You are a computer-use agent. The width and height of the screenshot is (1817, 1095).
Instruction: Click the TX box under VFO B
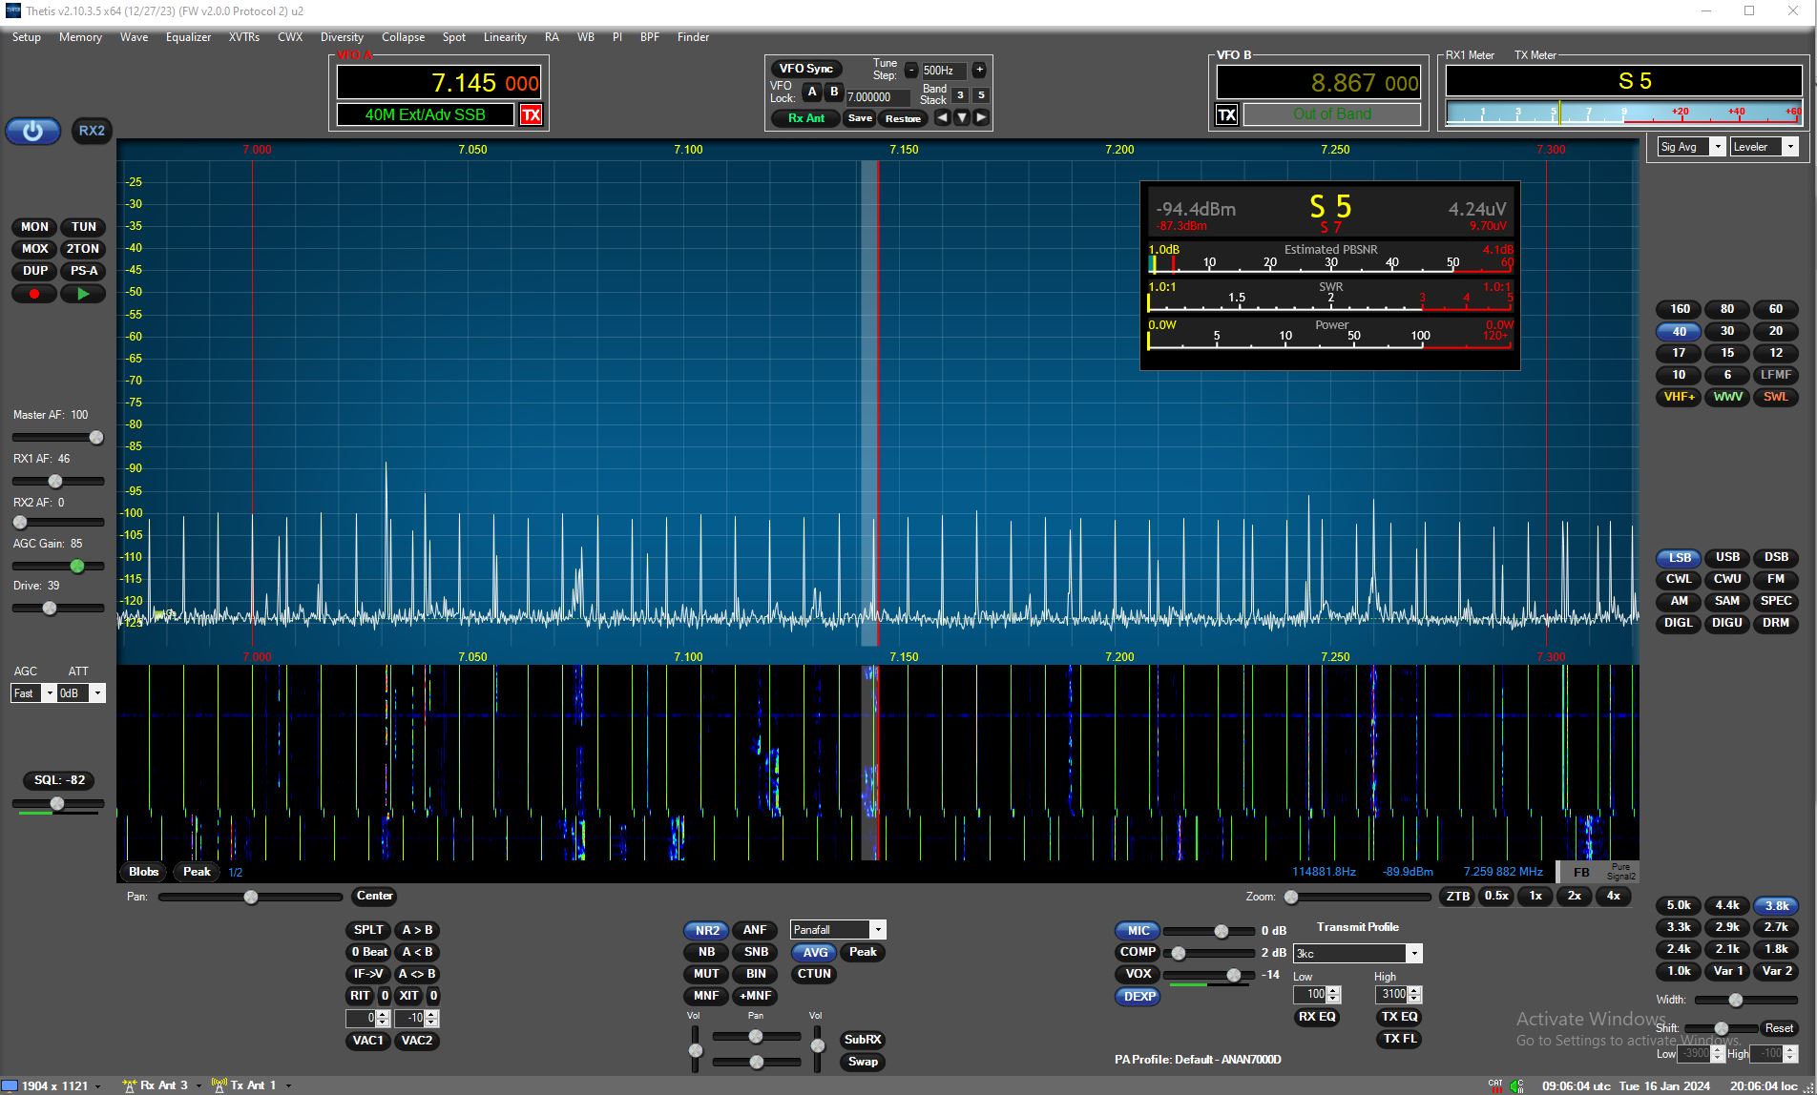[1226, 115]
